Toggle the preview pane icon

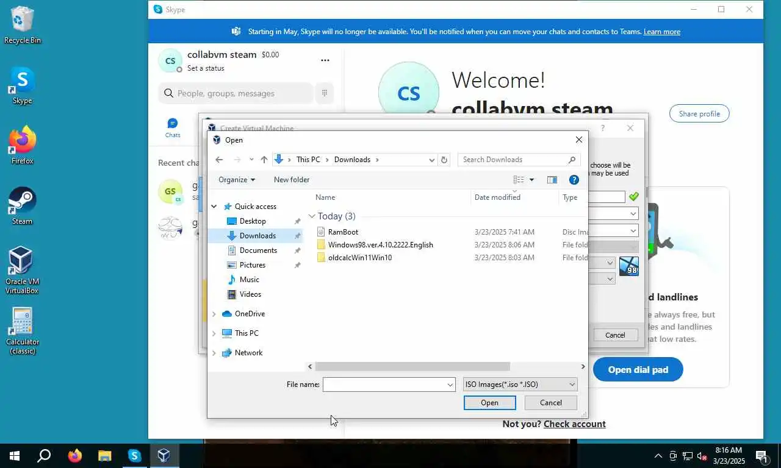pyautogui.click(x=552, y=180)
